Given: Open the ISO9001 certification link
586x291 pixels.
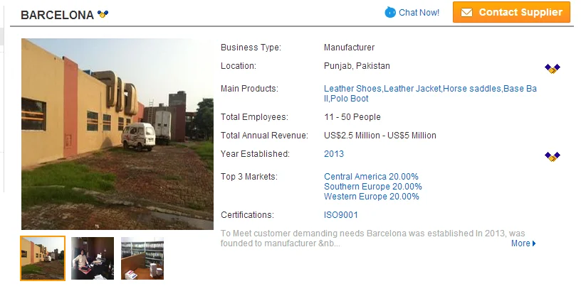Looking at the screenshot, I should click(x=341, y=215).
